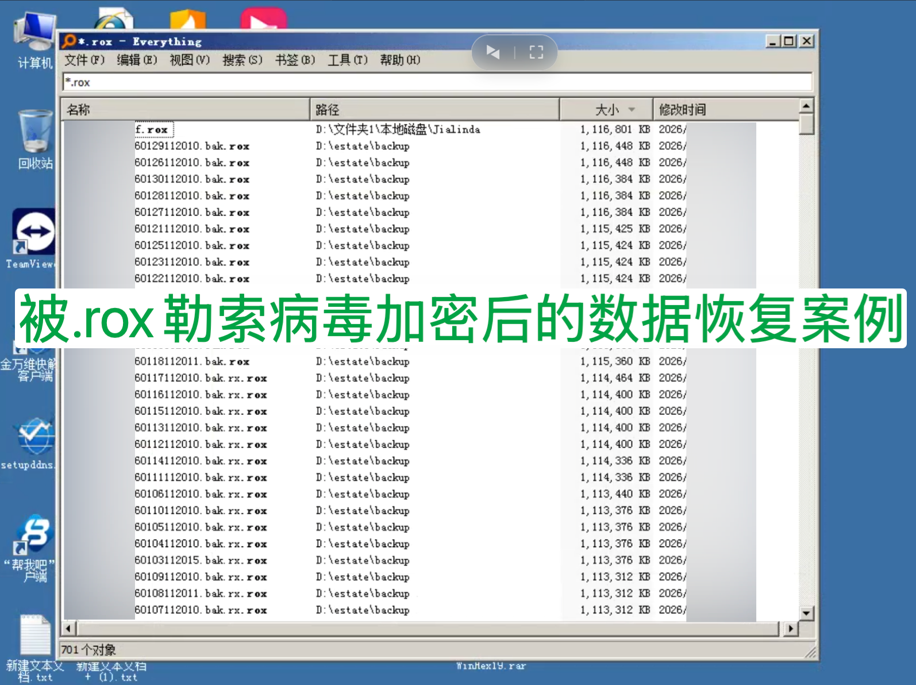
Task: Select file 60103112015.bak.rx.rox
Action: 201,560
